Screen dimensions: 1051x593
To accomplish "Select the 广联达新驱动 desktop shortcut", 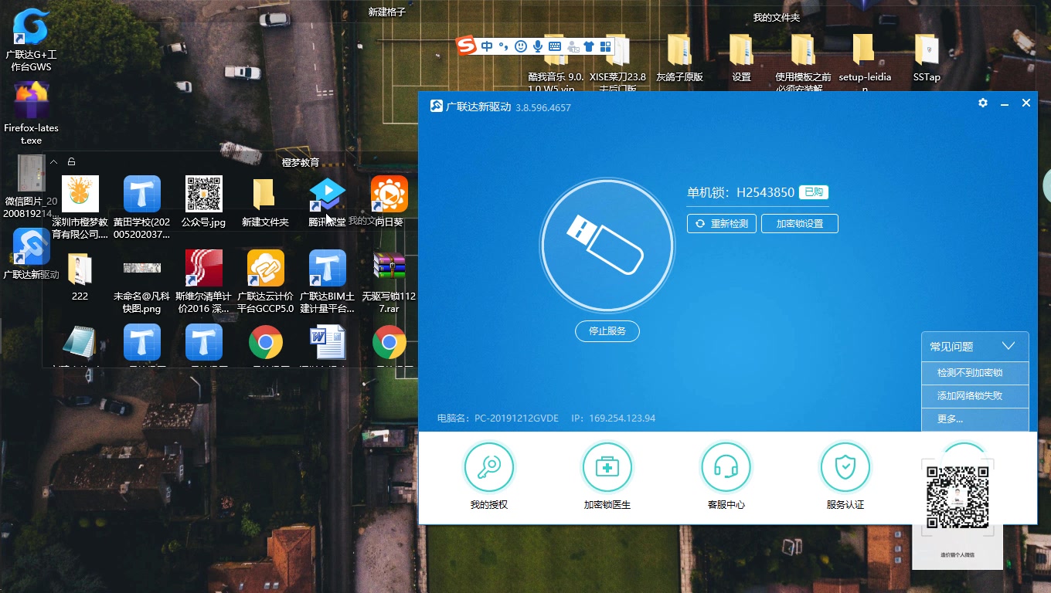I will 31,254.
